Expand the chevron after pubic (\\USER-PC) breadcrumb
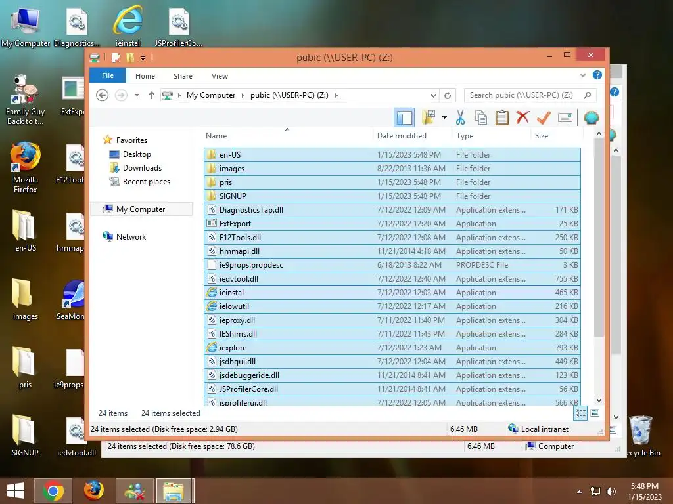This screenshot has height=504, width=673. [x=336, y=95]
